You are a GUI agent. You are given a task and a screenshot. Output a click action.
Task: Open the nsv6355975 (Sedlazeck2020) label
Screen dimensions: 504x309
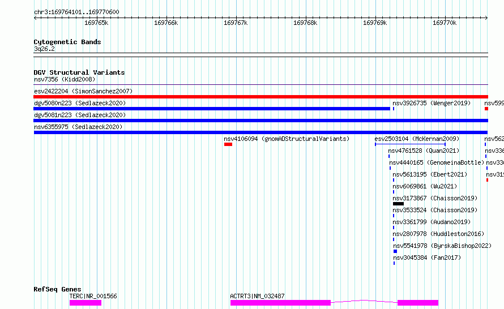point(78,127)
